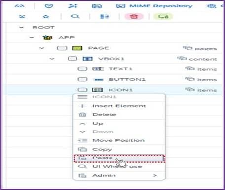The image size is (225, 190).
Task: Open the Admin submenu
Action: pyautogui.click(x=119, y=176)
